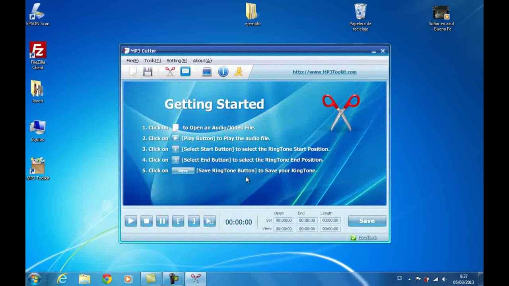This screenshot has width=509, height=286.
Task: Click the ES language indicator
Action: point(399,278)
